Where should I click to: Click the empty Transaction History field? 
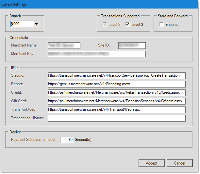coord(117,118)
